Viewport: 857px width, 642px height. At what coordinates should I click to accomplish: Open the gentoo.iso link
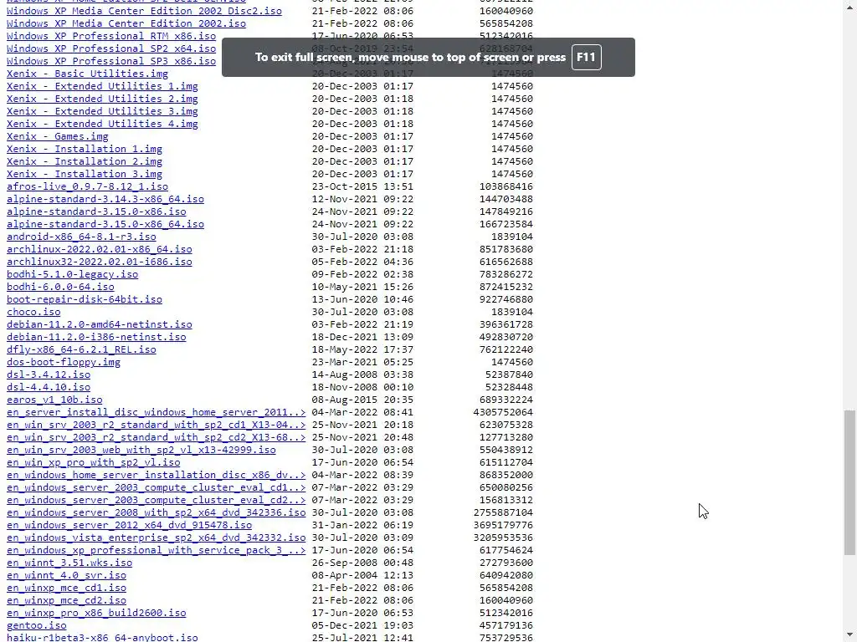click(x=37, y=626)
